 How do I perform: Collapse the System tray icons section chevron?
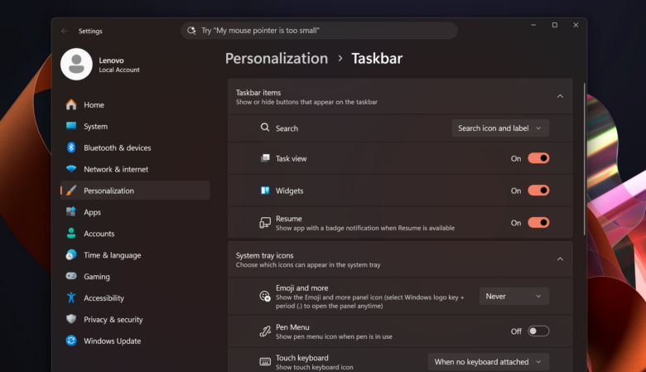tap(560, 259)
